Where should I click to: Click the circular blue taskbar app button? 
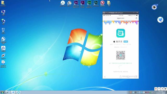pos(19,92)
